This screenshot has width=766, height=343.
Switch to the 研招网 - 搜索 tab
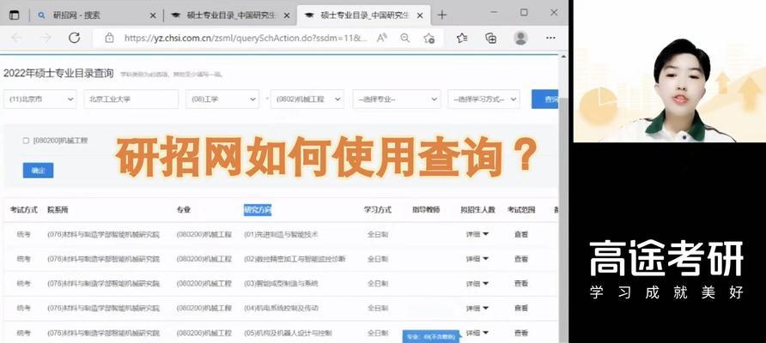tap(95, 15)
